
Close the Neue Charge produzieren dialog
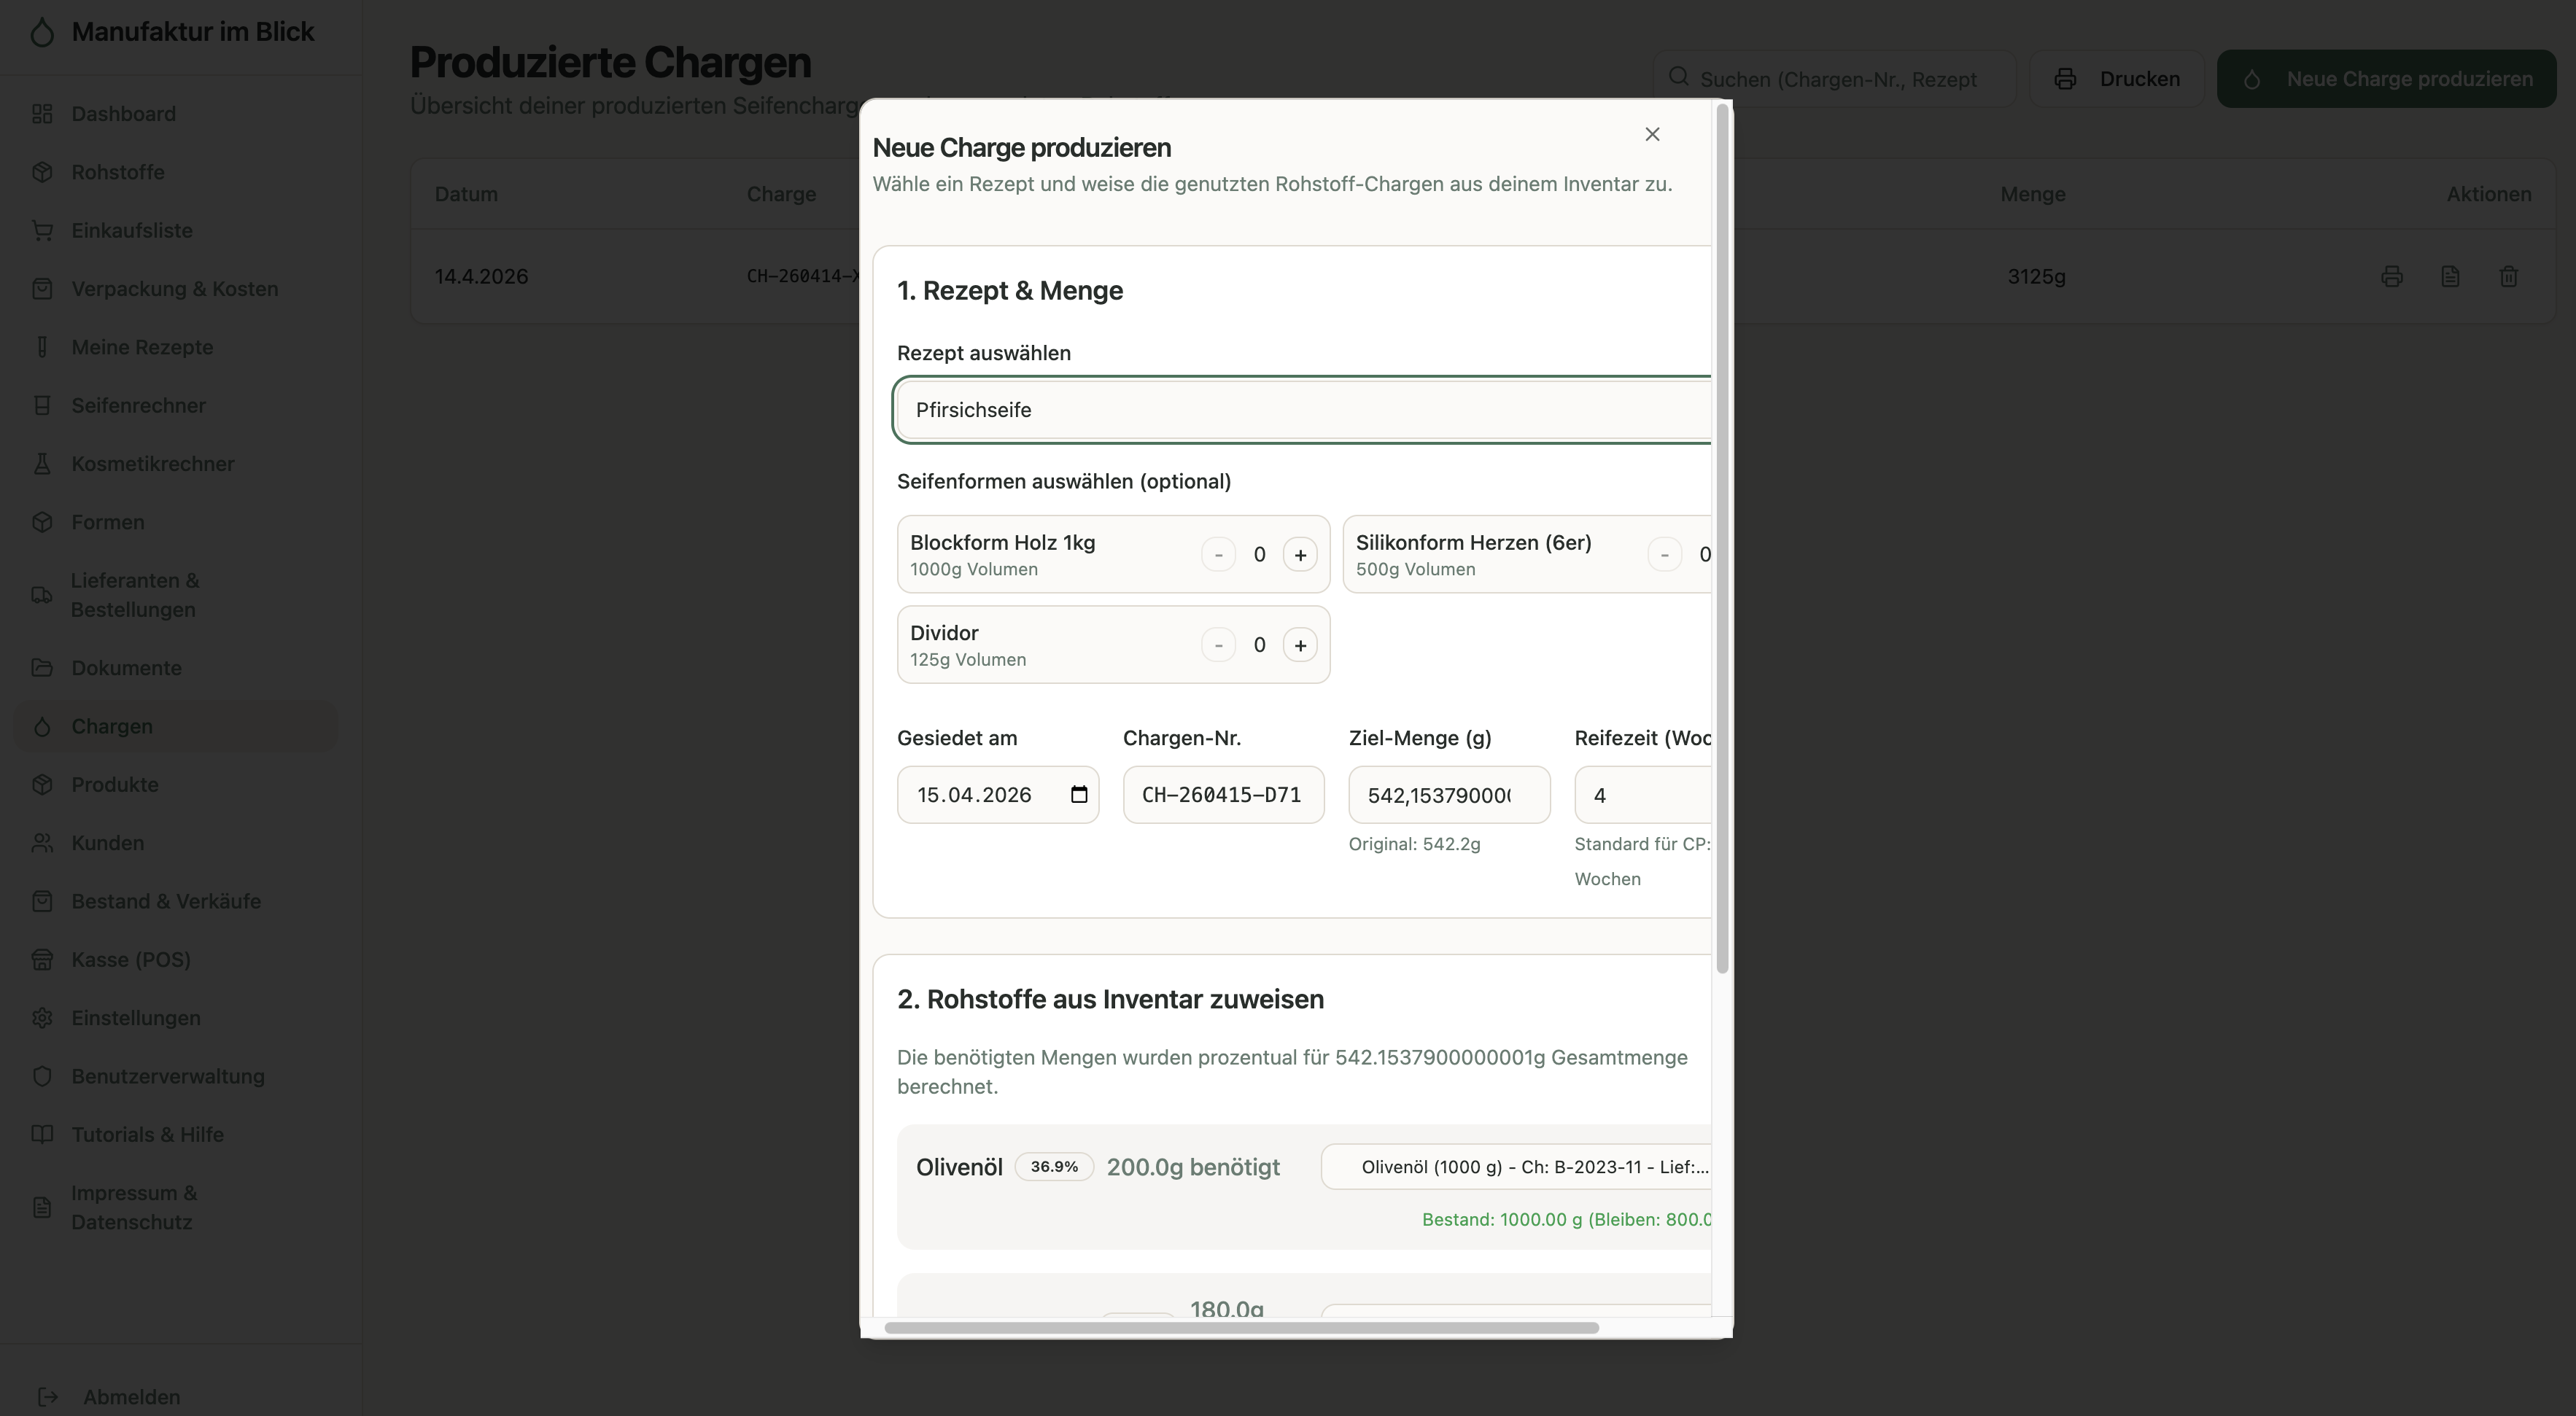pos(1652,134)
